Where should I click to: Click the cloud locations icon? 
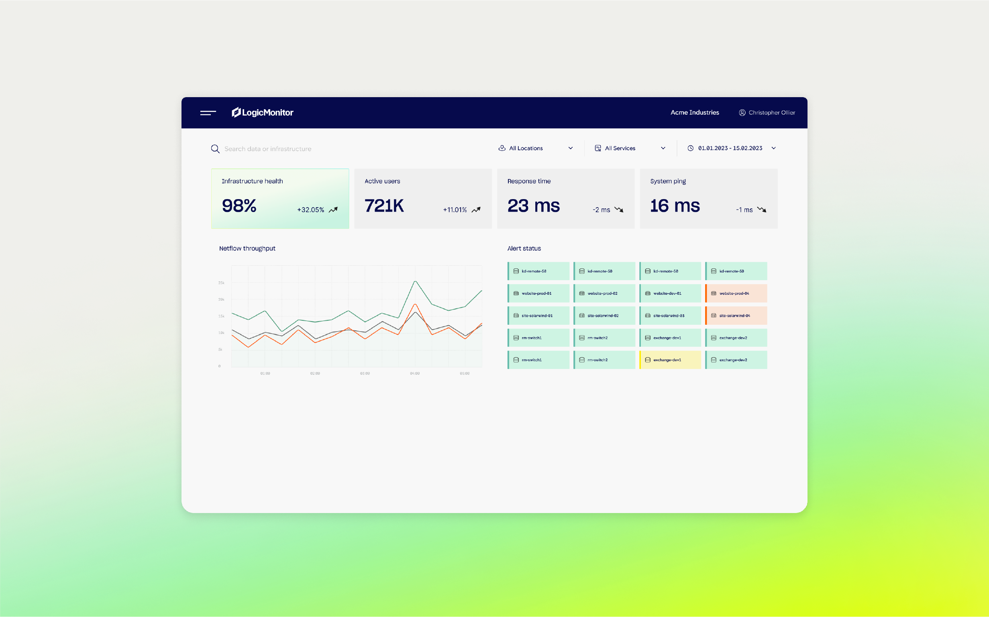pyautogui.click(x=502, y=148)
